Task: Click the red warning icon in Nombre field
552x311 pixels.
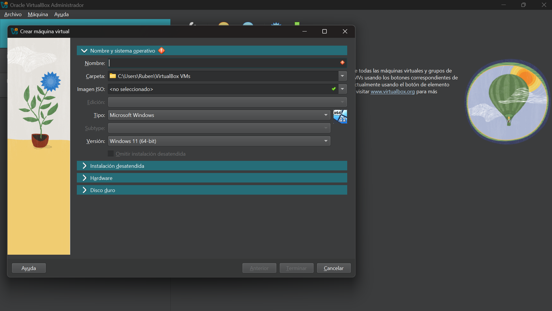Action: click(x=342, y=63)
